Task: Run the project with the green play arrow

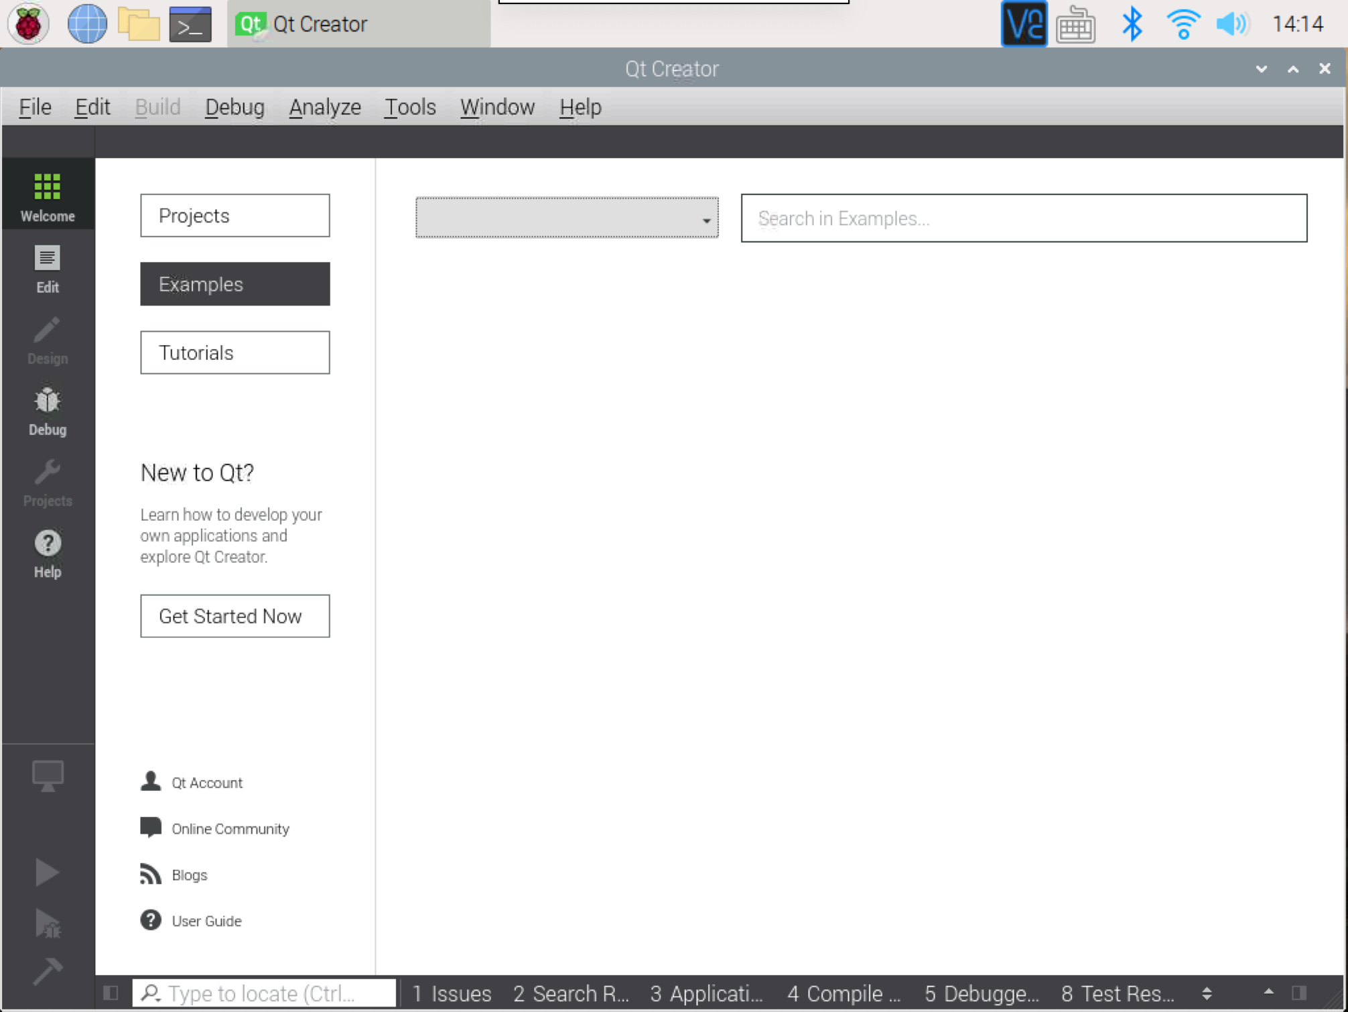Action: point(47,872)
